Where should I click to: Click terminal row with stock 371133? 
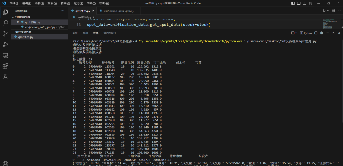[x=117, y=152]
